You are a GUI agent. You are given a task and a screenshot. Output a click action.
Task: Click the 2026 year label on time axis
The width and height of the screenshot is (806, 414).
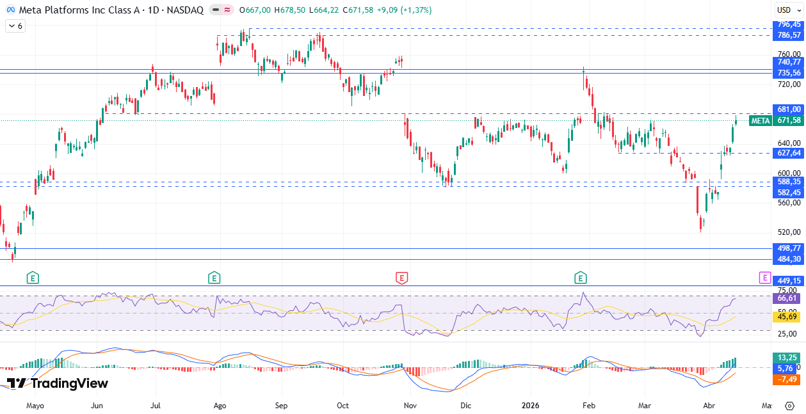[x=531, y=406]
